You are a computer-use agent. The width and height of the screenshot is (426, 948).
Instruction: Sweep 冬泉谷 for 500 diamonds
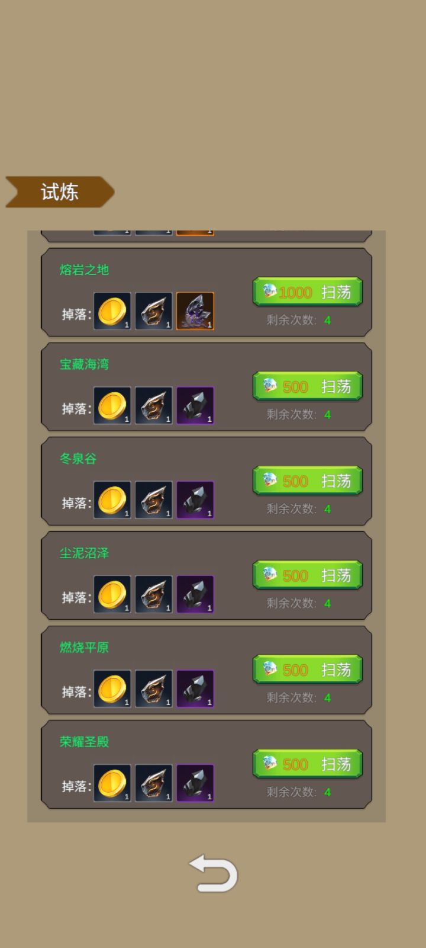[x=307, y=481]
